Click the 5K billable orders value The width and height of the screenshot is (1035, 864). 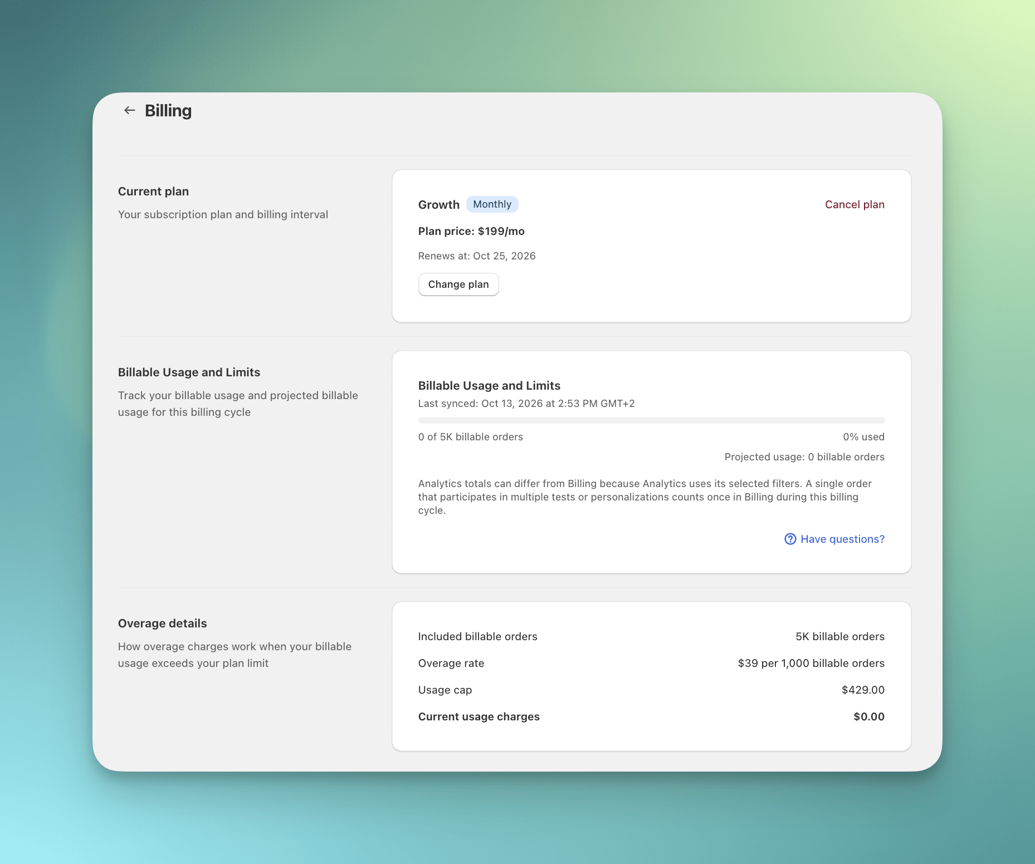[x=840, y=636]
